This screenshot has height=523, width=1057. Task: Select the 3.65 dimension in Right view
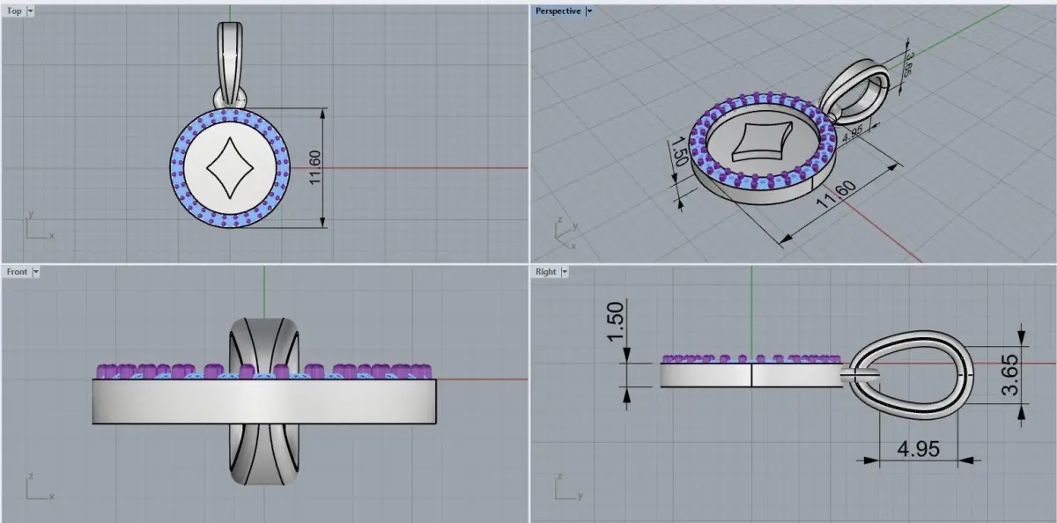pos(1010,375)
